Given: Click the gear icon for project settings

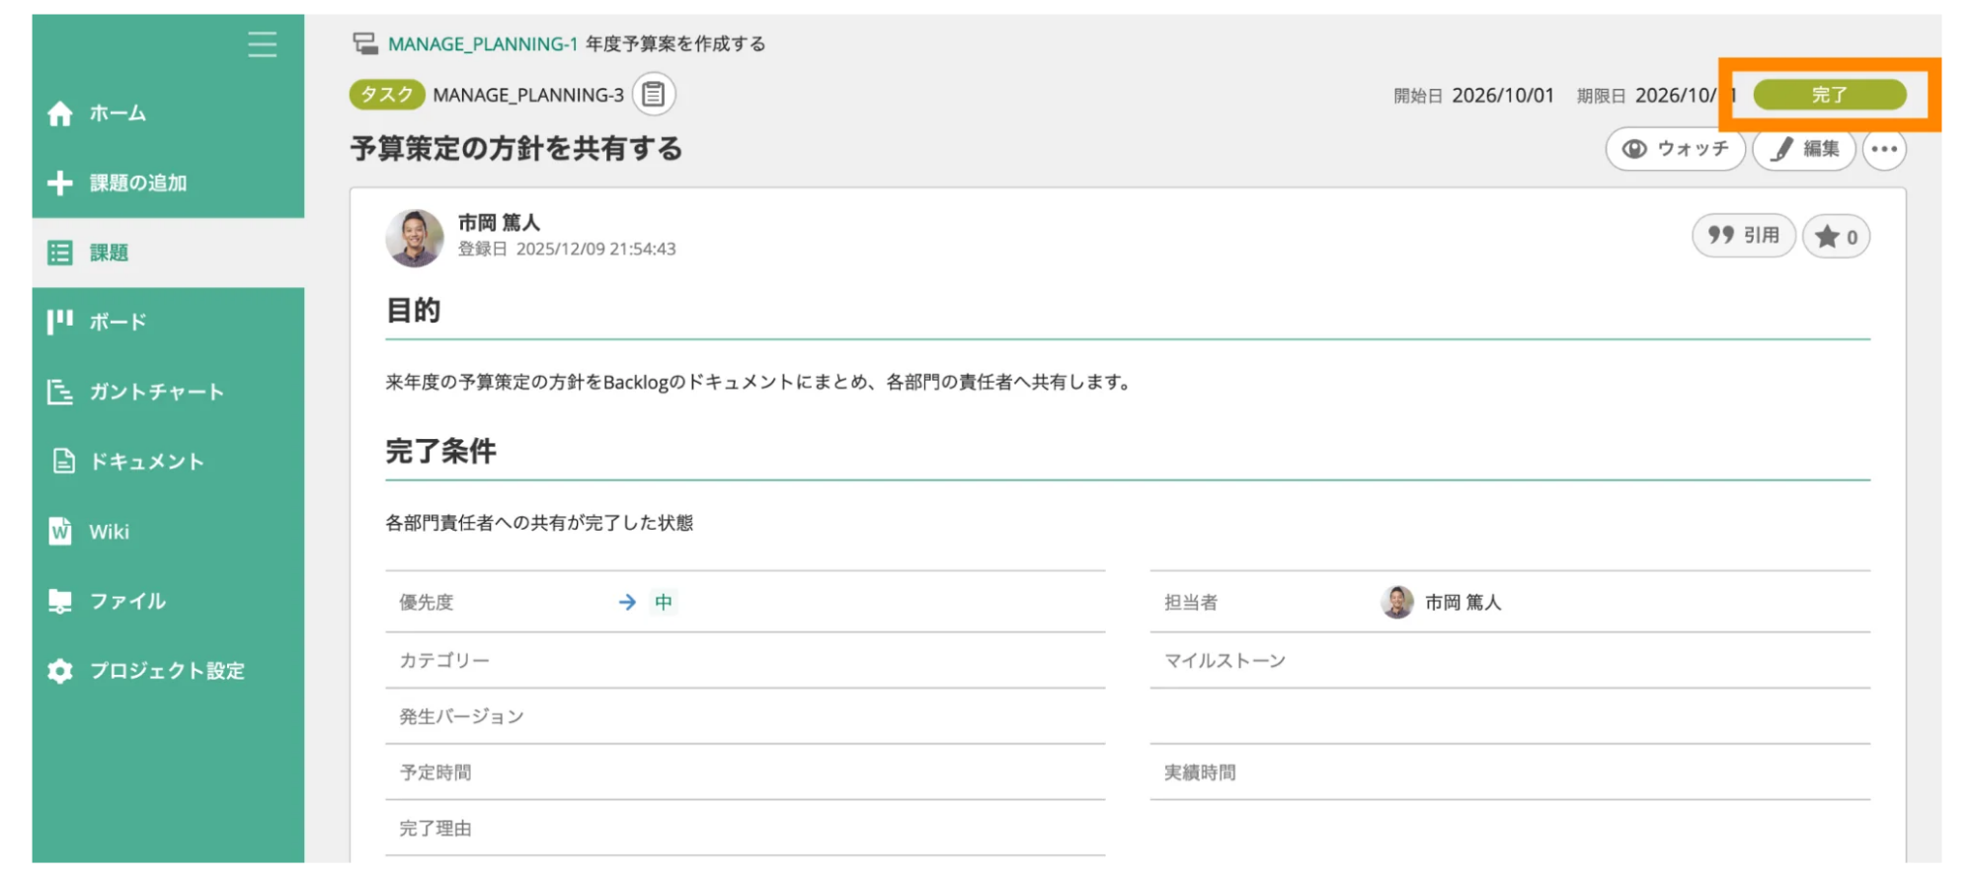Looking at the screenshot, I should point(60,671).
